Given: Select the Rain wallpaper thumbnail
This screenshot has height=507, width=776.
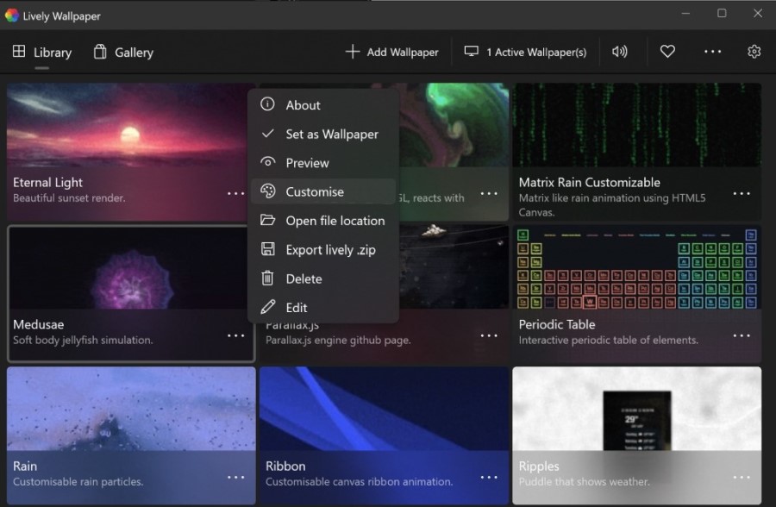Looking at the screenshot, I should (131, 414).
